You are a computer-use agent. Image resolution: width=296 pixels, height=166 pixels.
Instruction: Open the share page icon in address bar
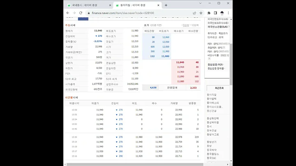(194, 13)
